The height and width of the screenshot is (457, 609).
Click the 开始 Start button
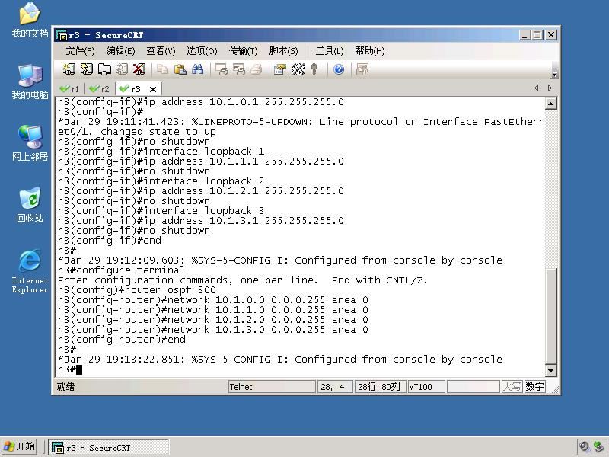click(20, 446)
